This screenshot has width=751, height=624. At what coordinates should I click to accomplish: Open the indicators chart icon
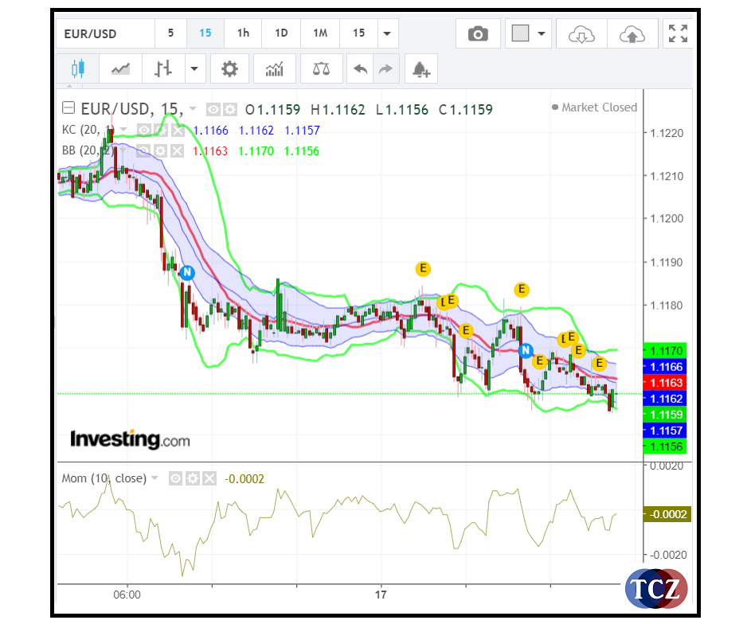[x=275, y=68]
